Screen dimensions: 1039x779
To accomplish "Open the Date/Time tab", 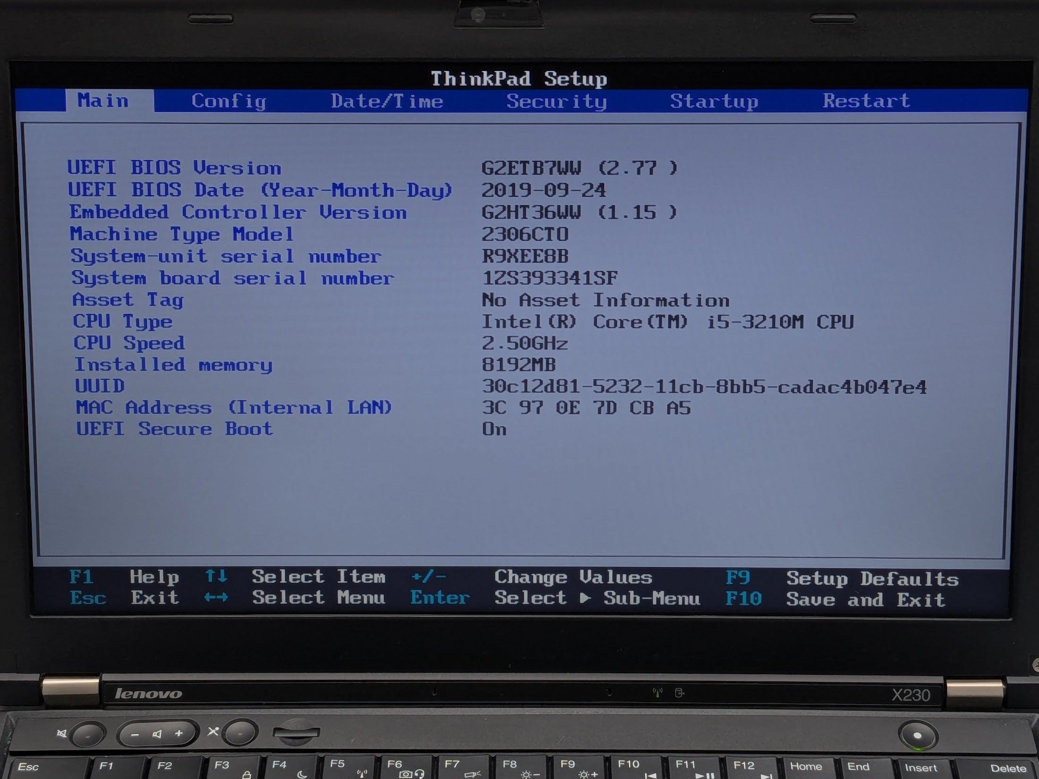I will pyautogui.click(x=387, y=101).
